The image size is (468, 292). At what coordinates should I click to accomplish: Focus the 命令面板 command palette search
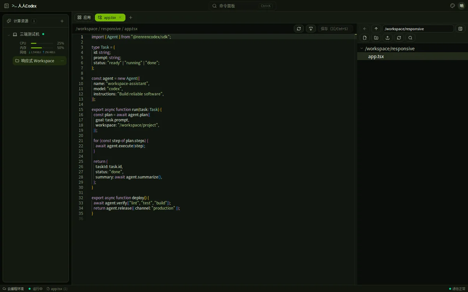(x=242, y=6)
